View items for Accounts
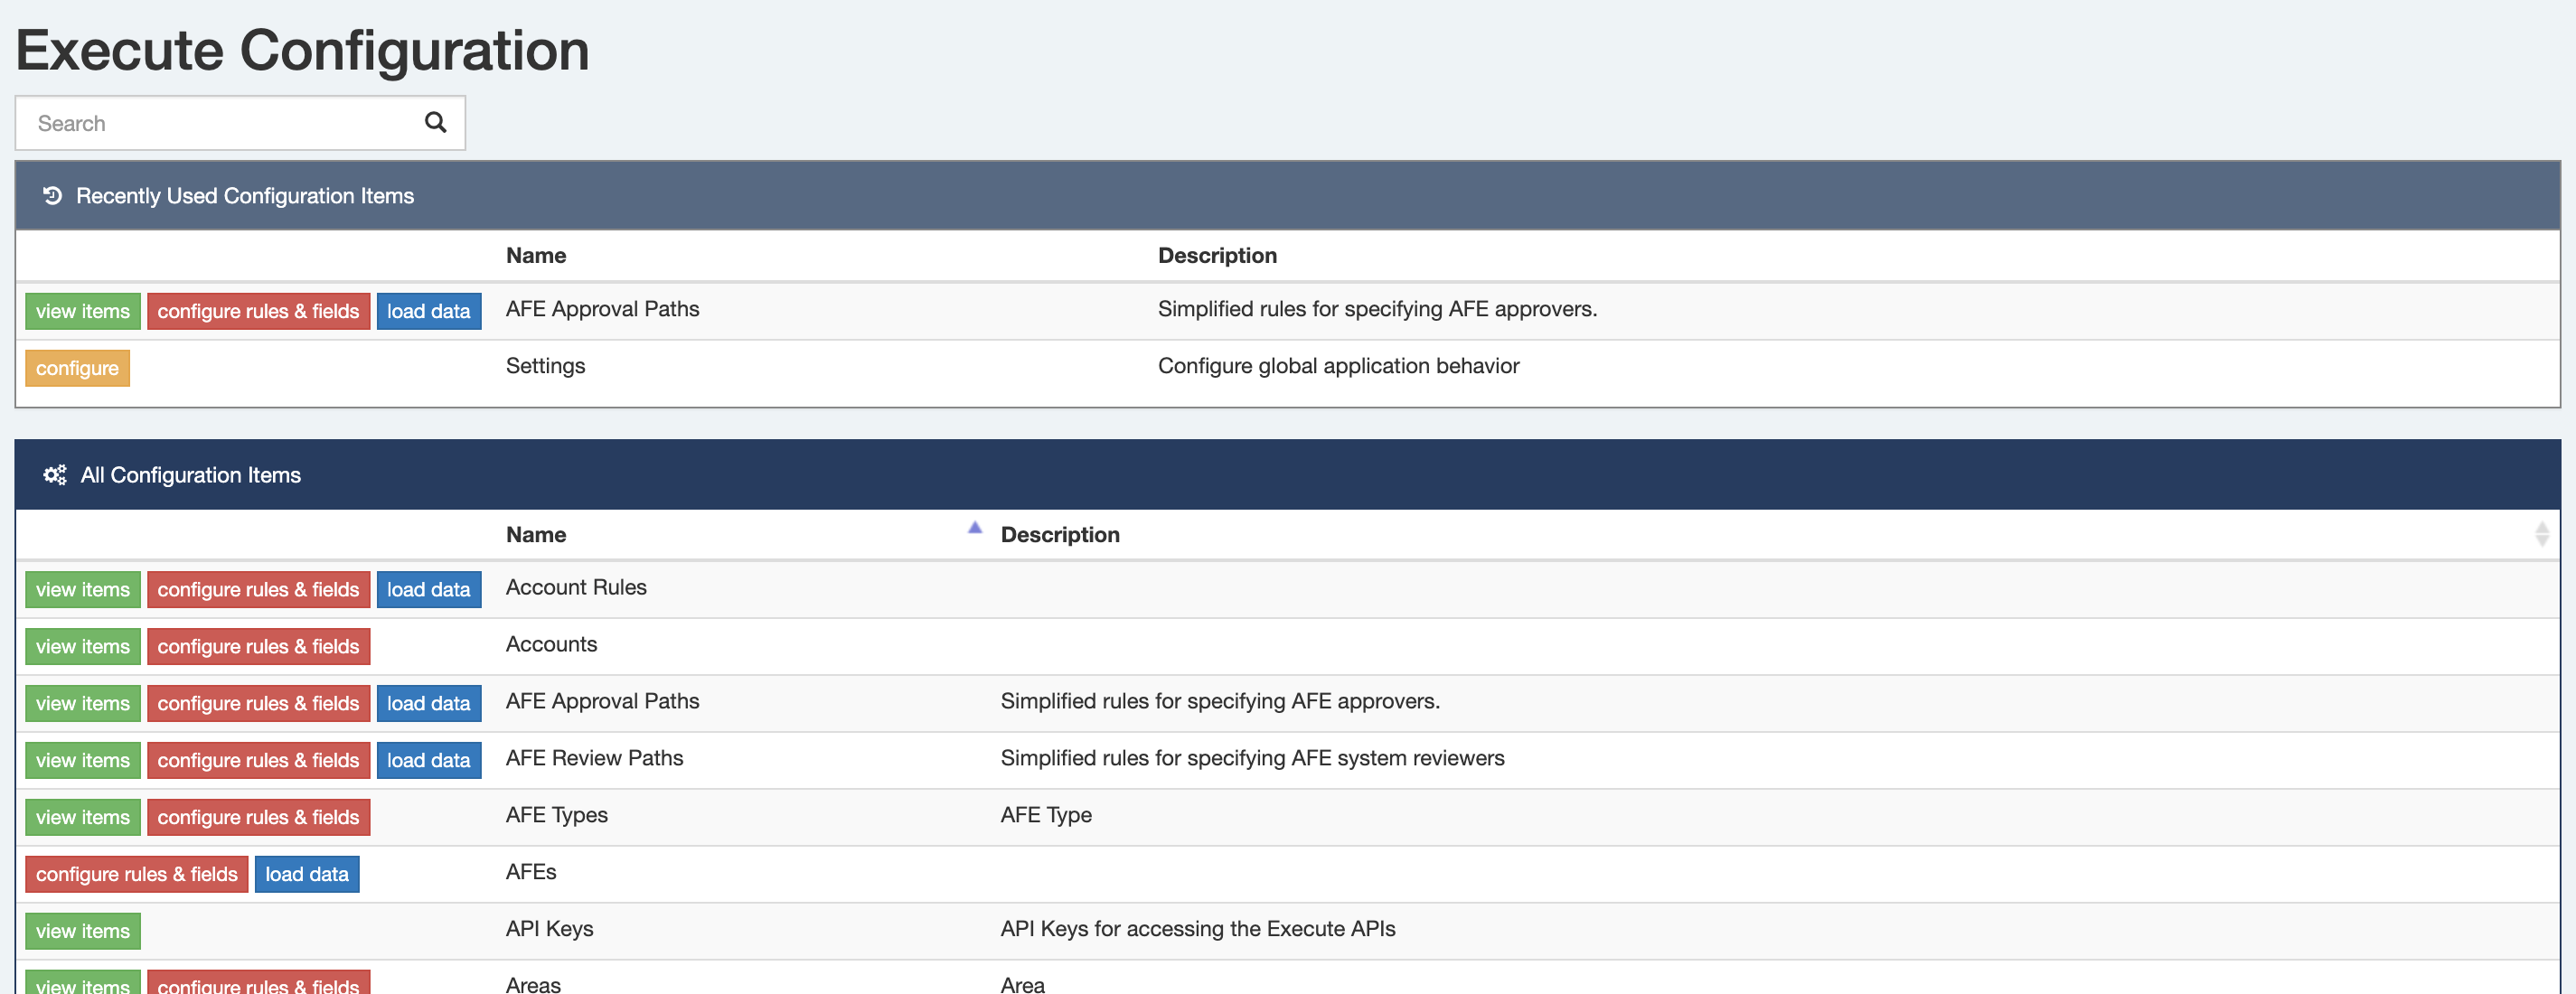Image resolution: width=2576 pixels, height=994 pixels. coord(83,647)
